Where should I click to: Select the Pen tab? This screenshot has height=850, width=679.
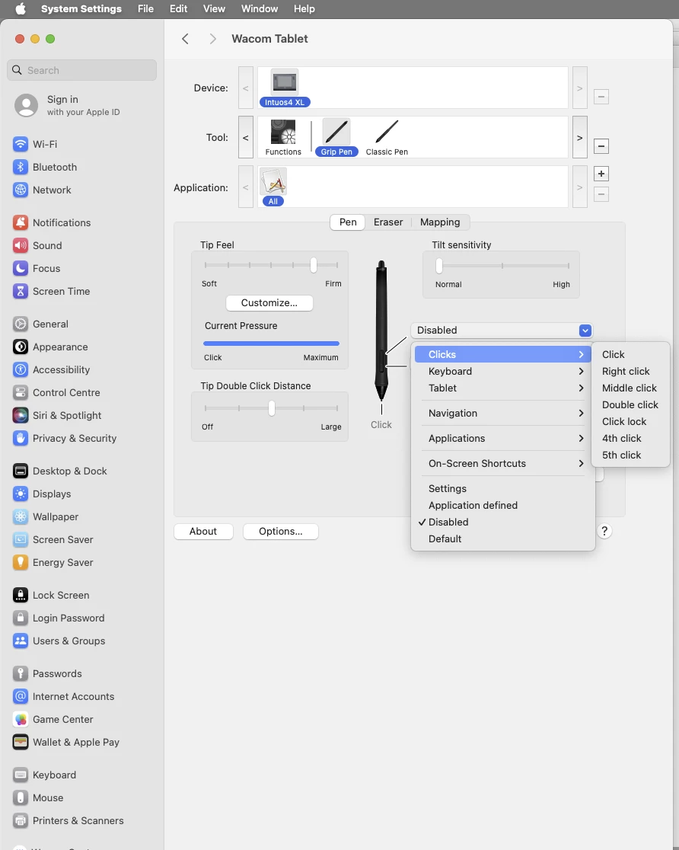coord(348,222)
